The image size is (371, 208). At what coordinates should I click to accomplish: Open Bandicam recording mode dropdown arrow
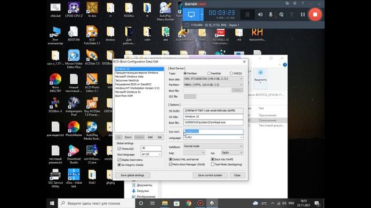tap(202, 14)
